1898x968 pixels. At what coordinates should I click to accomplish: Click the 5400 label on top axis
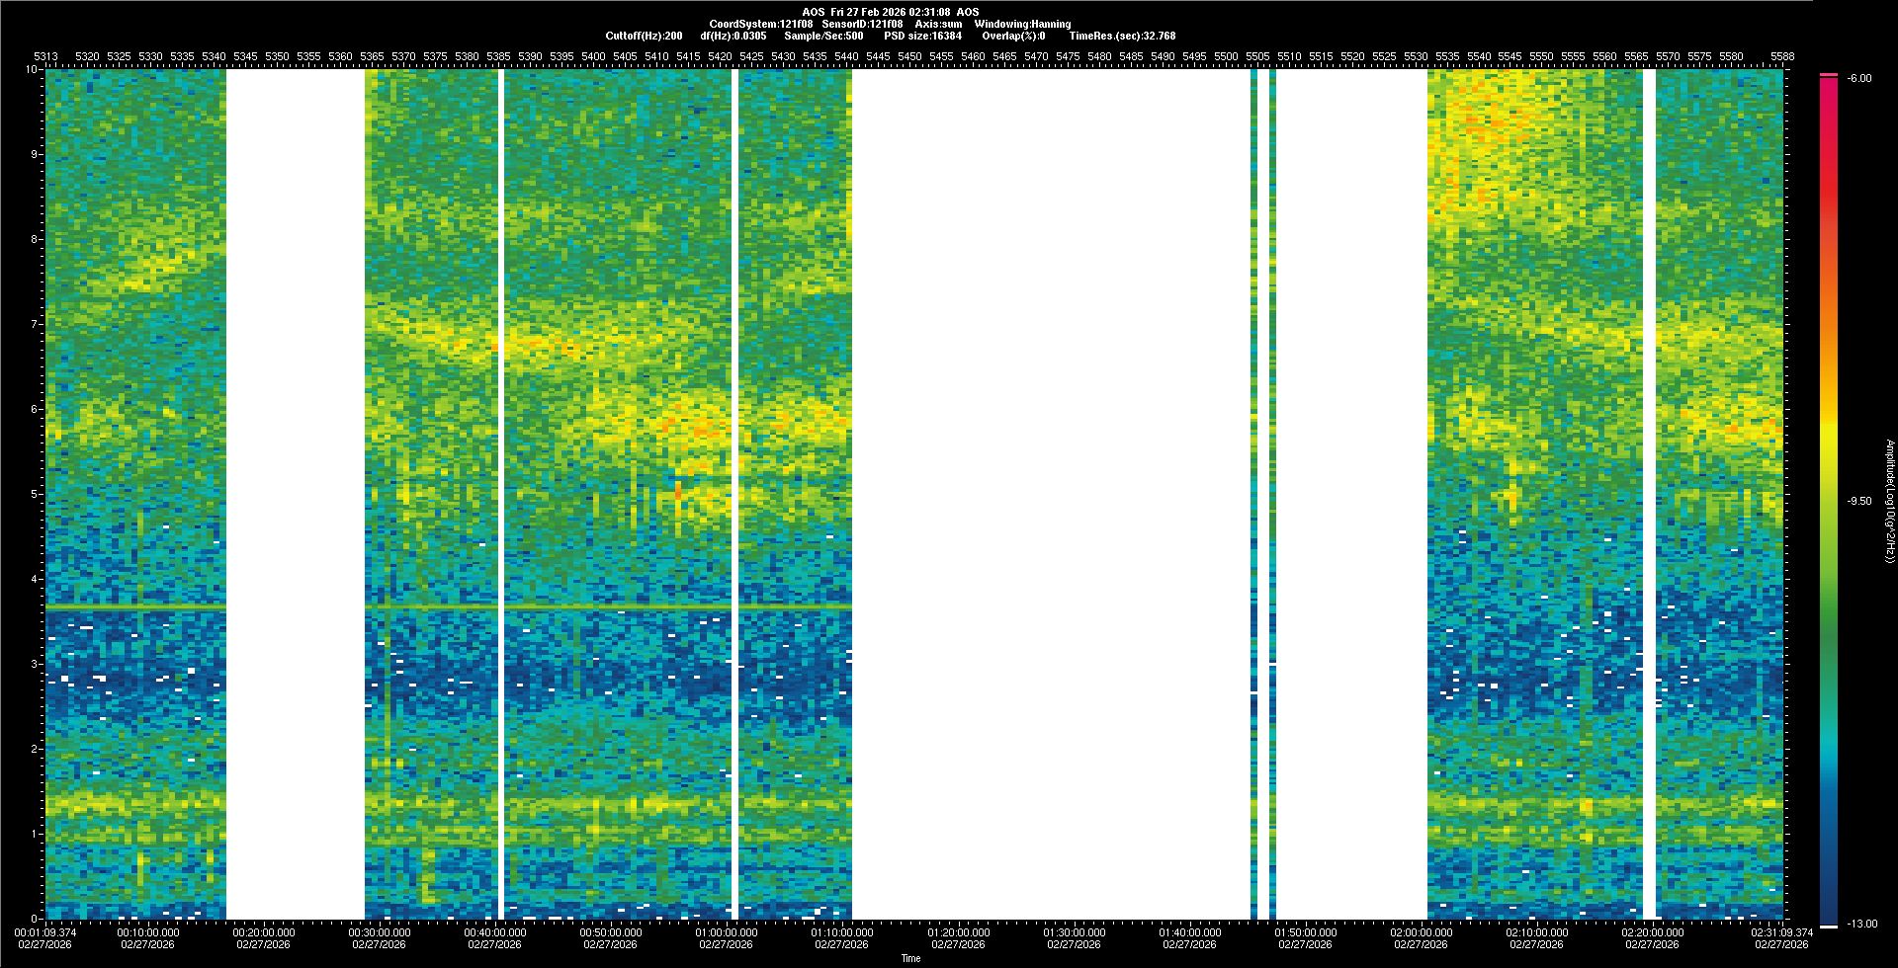593,56
